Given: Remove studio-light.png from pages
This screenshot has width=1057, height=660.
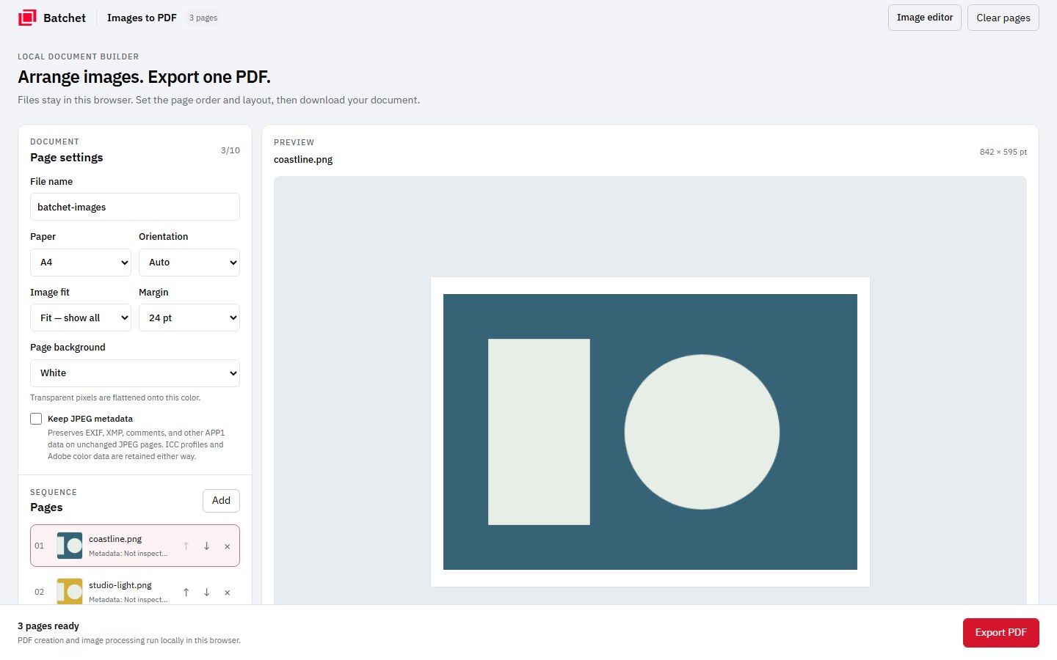Looking at the screenshot, I should pyautogui.click(x=228, y=593).
